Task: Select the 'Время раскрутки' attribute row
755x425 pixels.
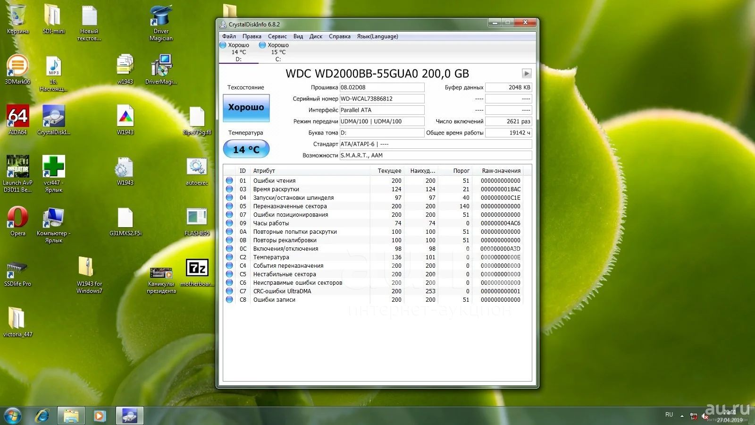Action: pos(373,189)
